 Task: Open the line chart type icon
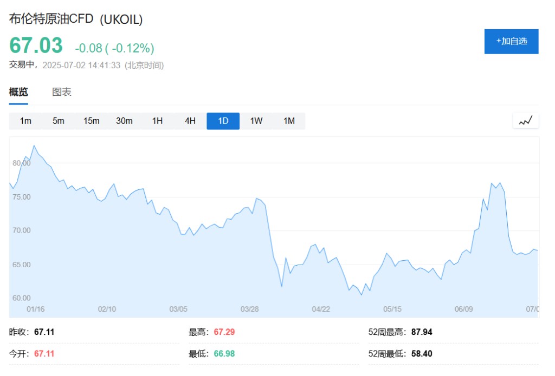526,121
